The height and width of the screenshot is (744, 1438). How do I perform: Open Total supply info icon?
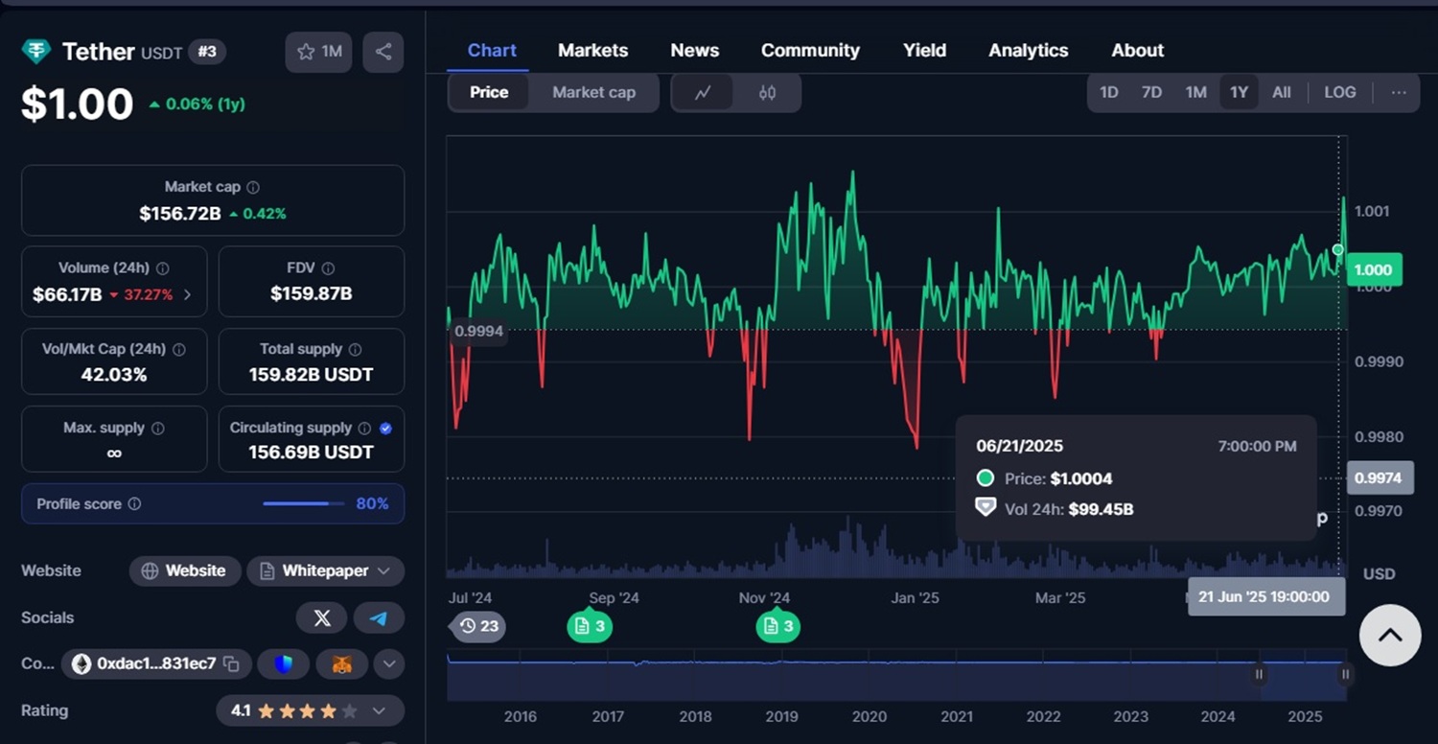[x=356, y=350]
